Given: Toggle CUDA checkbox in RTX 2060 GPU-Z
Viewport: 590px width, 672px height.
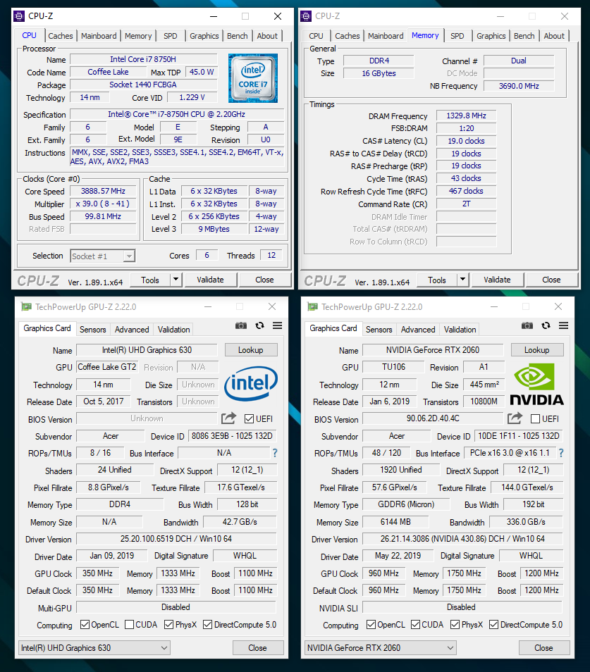Looking at the screenshot, I should tap(415, 624).
